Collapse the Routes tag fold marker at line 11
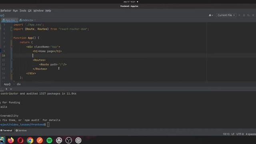Screen dimensions: 256x144 click(x=12, y=60)
